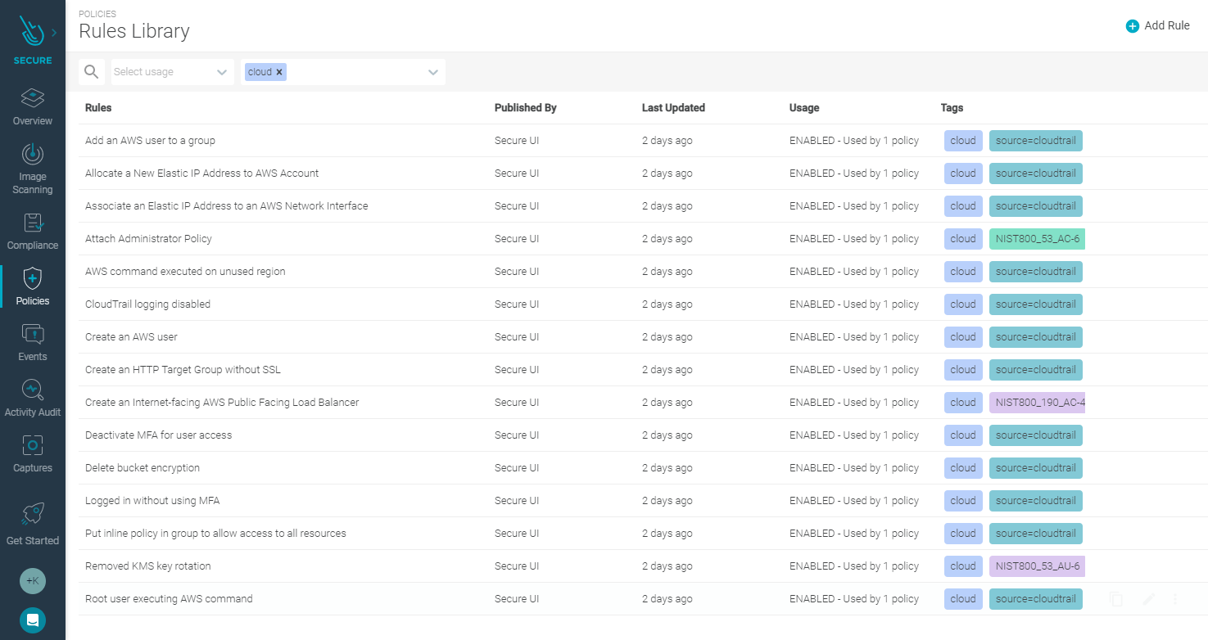The height and width of the screenshot is (640, 1208).
Task: Click the Get Started rocket icon
Action: coord(33,514)
